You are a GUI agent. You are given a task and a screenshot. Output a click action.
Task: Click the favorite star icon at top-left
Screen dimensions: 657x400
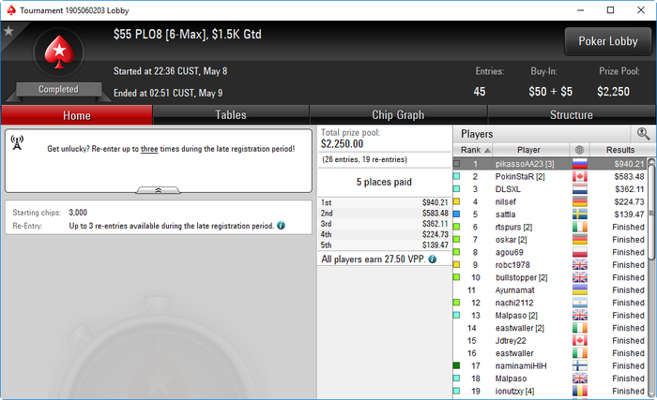point(8,31)
